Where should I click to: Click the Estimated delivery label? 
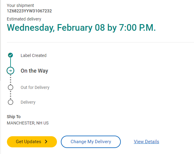click(x=24, y=19)
